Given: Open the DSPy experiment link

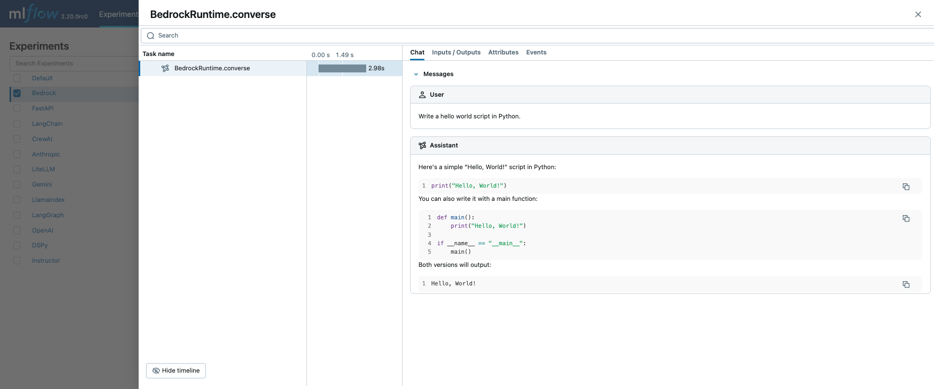Looking at the screenshot, I should (x=40, y=245).
